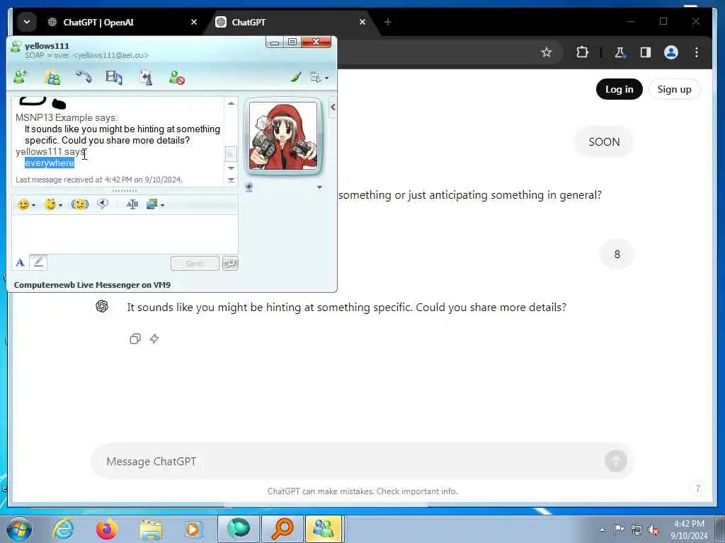Invite a contact to this Messenger conversation
725x543 pixels.
coord(21,76)
